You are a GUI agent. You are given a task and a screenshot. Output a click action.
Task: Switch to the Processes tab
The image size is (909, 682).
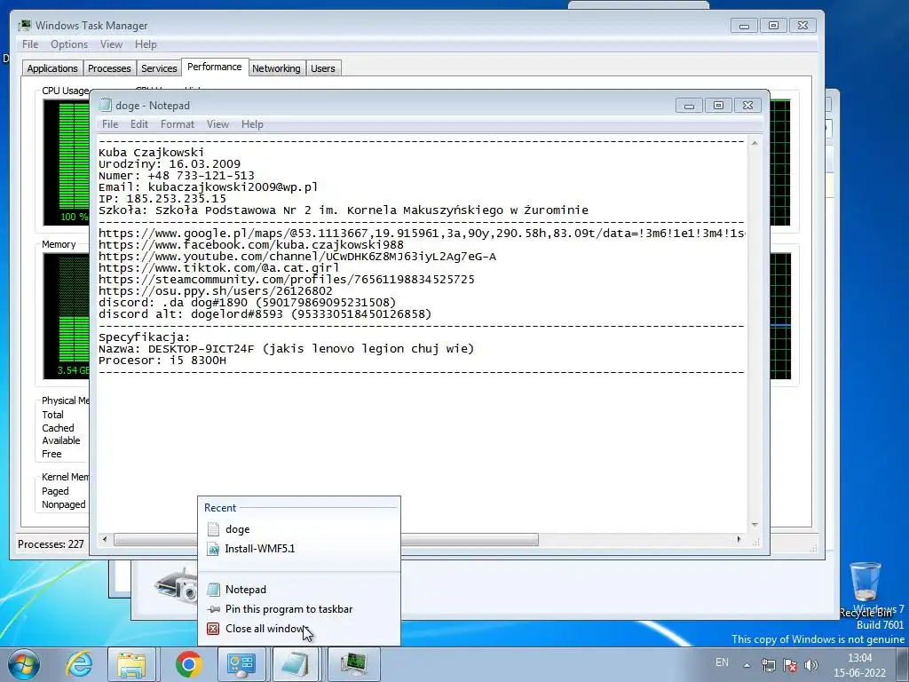[x=109, y=68]
